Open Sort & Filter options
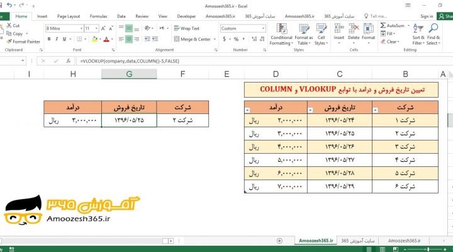 click(x=418, y=34)
